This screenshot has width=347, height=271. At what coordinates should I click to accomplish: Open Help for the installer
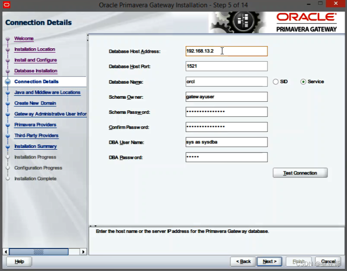(19, 261)
